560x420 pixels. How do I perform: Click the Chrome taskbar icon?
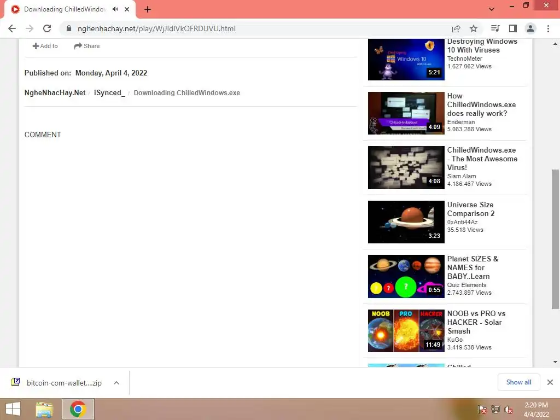coord(78,409)
